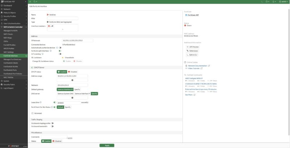The height and width of the screenshot is (148, 290).
Task: Click the System gear icon in sidebar
Action: 2,81
